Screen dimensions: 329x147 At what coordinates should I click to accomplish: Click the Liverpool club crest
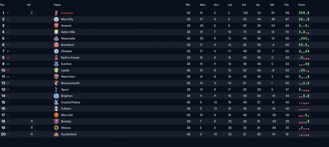click(56, 13)
